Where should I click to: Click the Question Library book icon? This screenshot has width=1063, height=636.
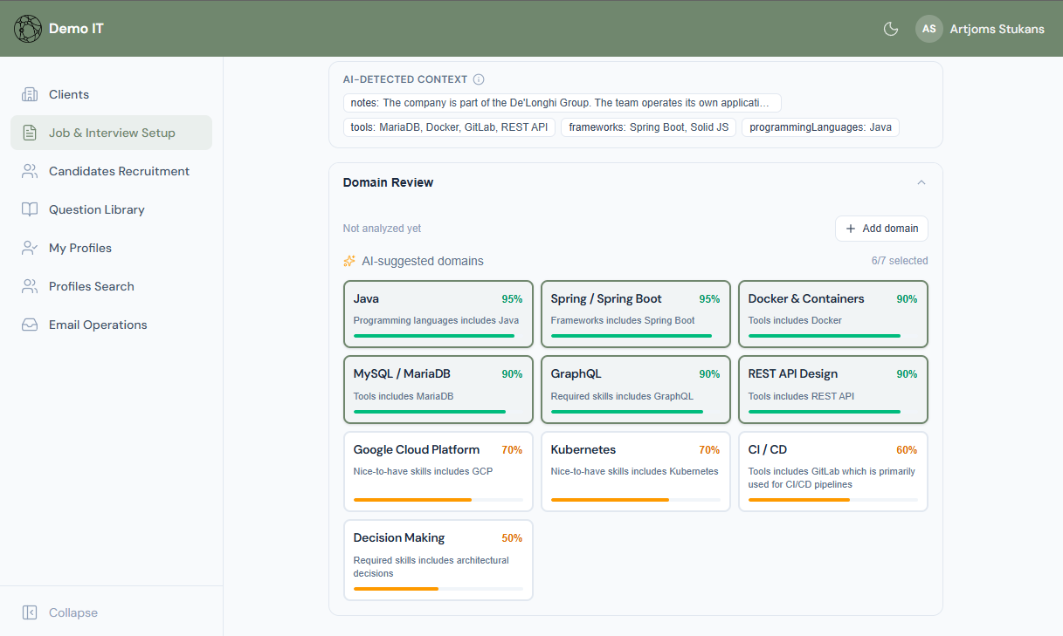(30, 209)
